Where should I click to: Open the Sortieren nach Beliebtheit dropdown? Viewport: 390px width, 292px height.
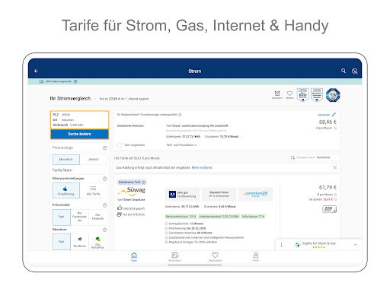(314, 157)
